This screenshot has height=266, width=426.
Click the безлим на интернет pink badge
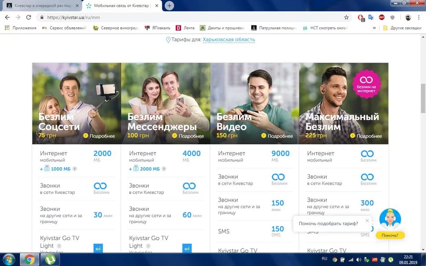(366, 84)
